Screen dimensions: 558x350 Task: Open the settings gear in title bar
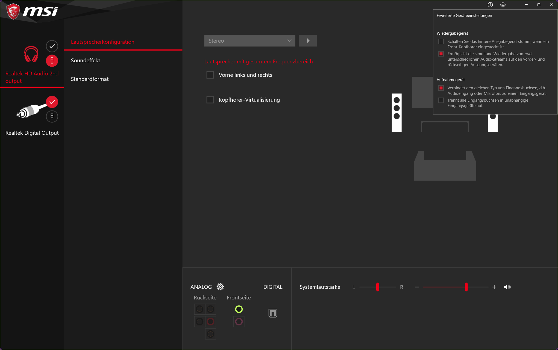click(x=503, y=5)
